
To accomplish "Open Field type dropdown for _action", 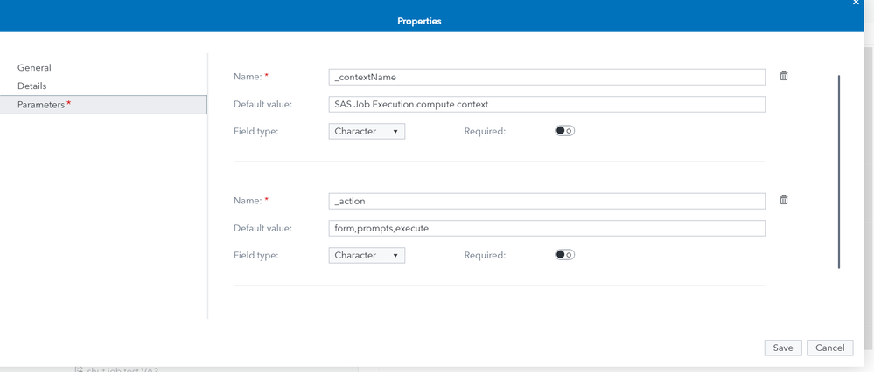I will [367, 255].
